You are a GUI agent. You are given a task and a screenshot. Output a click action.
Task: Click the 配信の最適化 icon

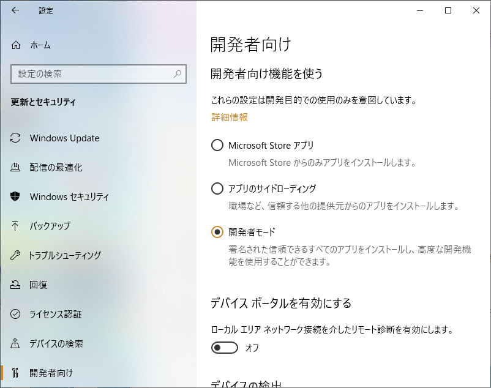[x=15, y=168]
